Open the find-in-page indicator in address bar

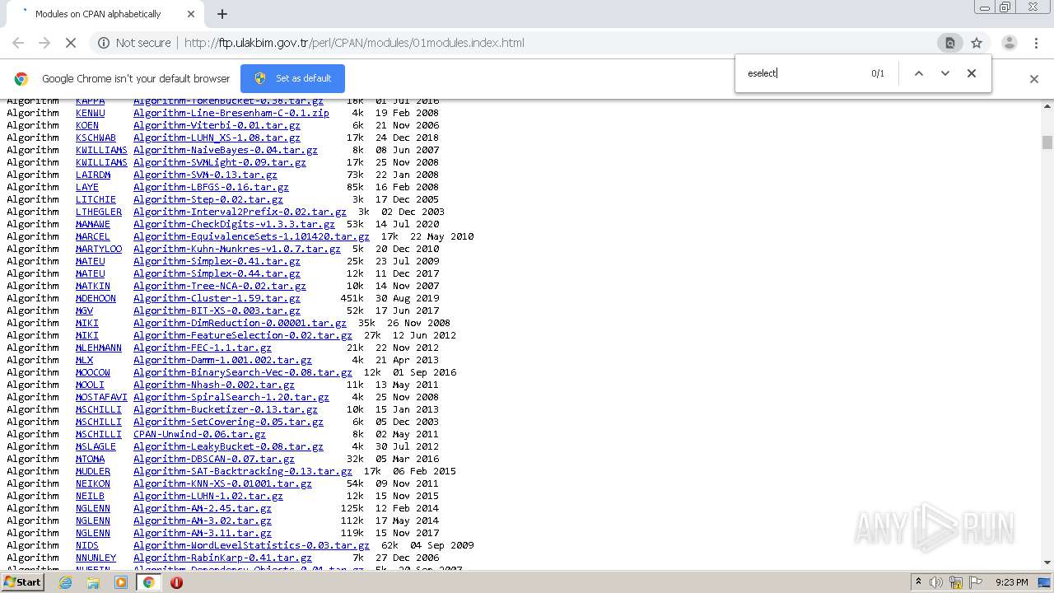click(x=949, y=43)
